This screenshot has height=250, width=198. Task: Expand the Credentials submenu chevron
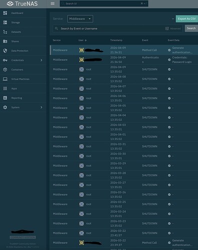tap(41, 60)
